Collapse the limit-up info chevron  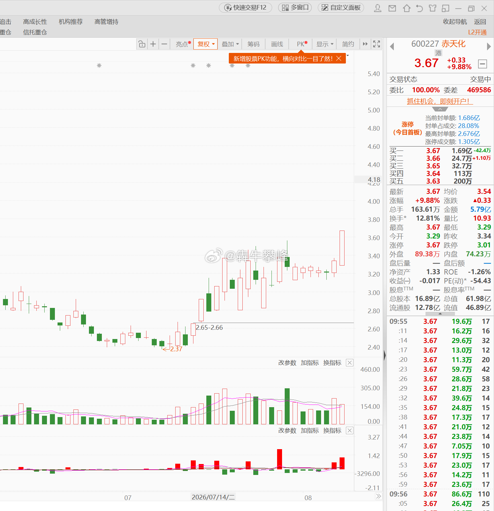[440, 109]
